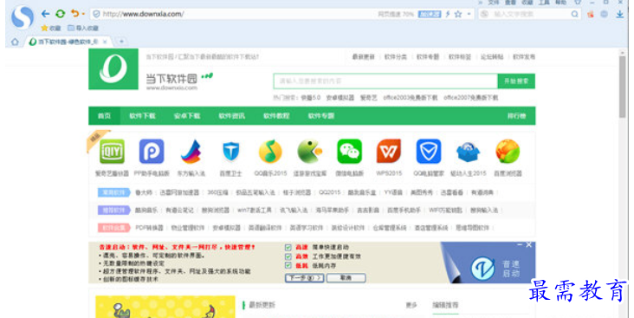Viewport: 634px width, 318px height.
Task: Open the 工具 menu
Action: pyautogui.click(x=544, y=3)
